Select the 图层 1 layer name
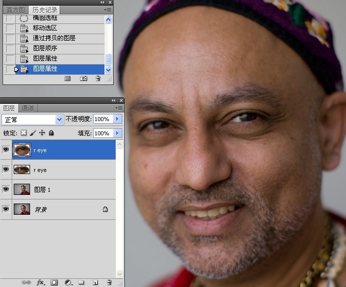 click(x=42, y=190)
